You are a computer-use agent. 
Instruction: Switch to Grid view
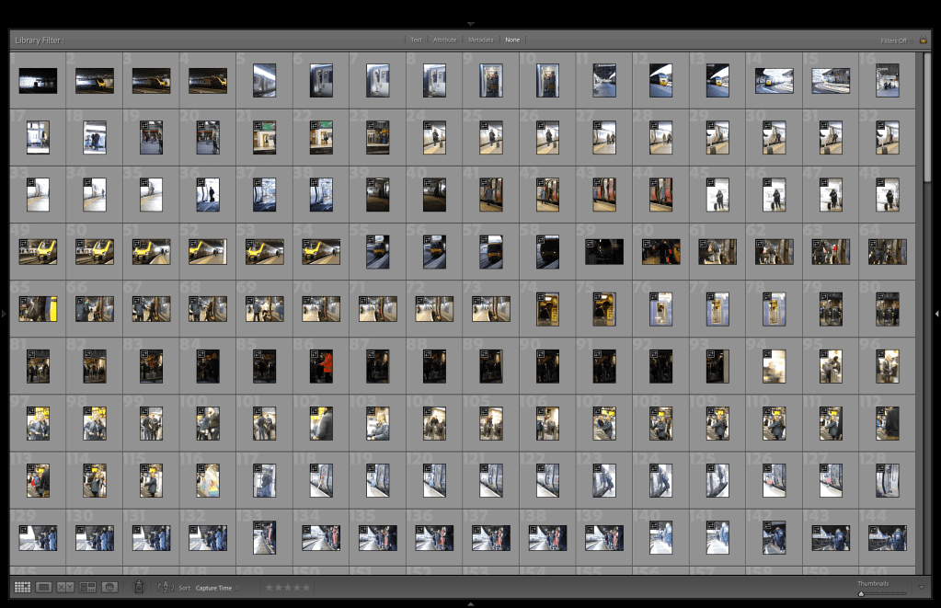22,587
